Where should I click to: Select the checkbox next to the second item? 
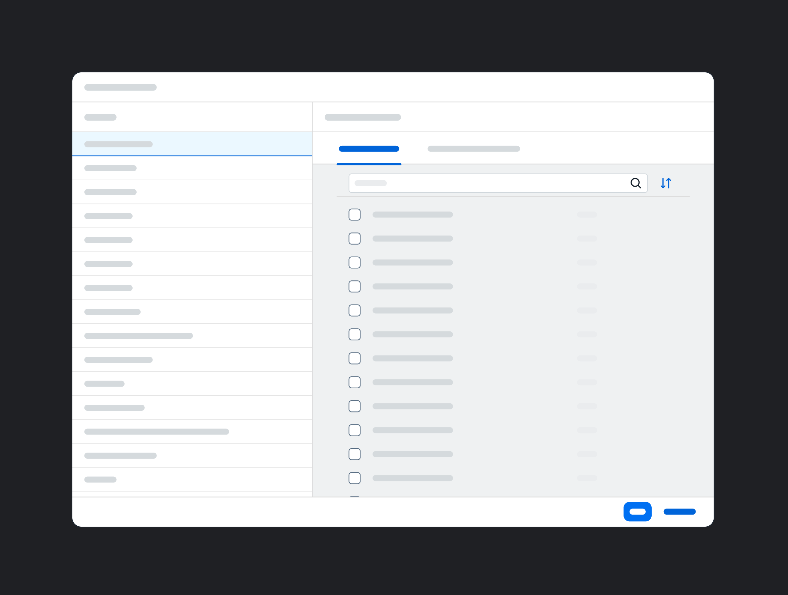[x=354, y=239]
